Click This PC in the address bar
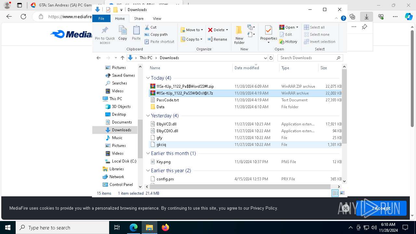This screenshot has height=234, width=416. [x=146, y=58]
